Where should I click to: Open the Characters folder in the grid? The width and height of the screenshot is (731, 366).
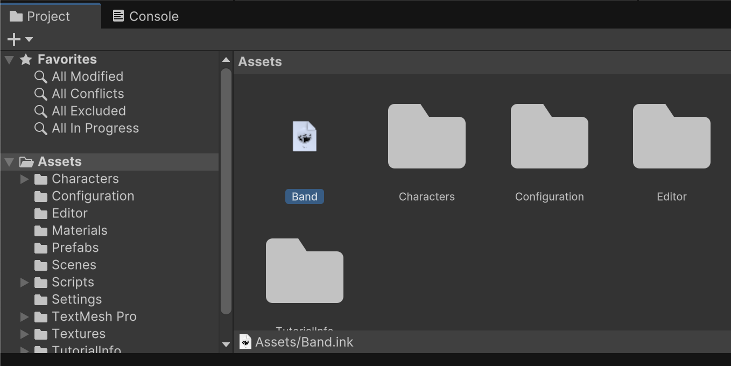tap(426, 137)
